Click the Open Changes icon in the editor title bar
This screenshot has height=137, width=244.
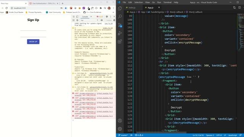pos(234,8)
